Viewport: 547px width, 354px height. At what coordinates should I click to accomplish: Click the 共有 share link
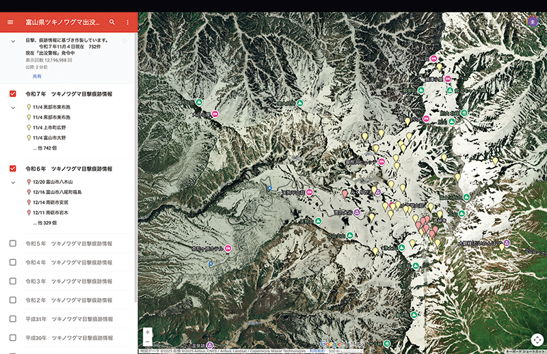coord(37,77)
